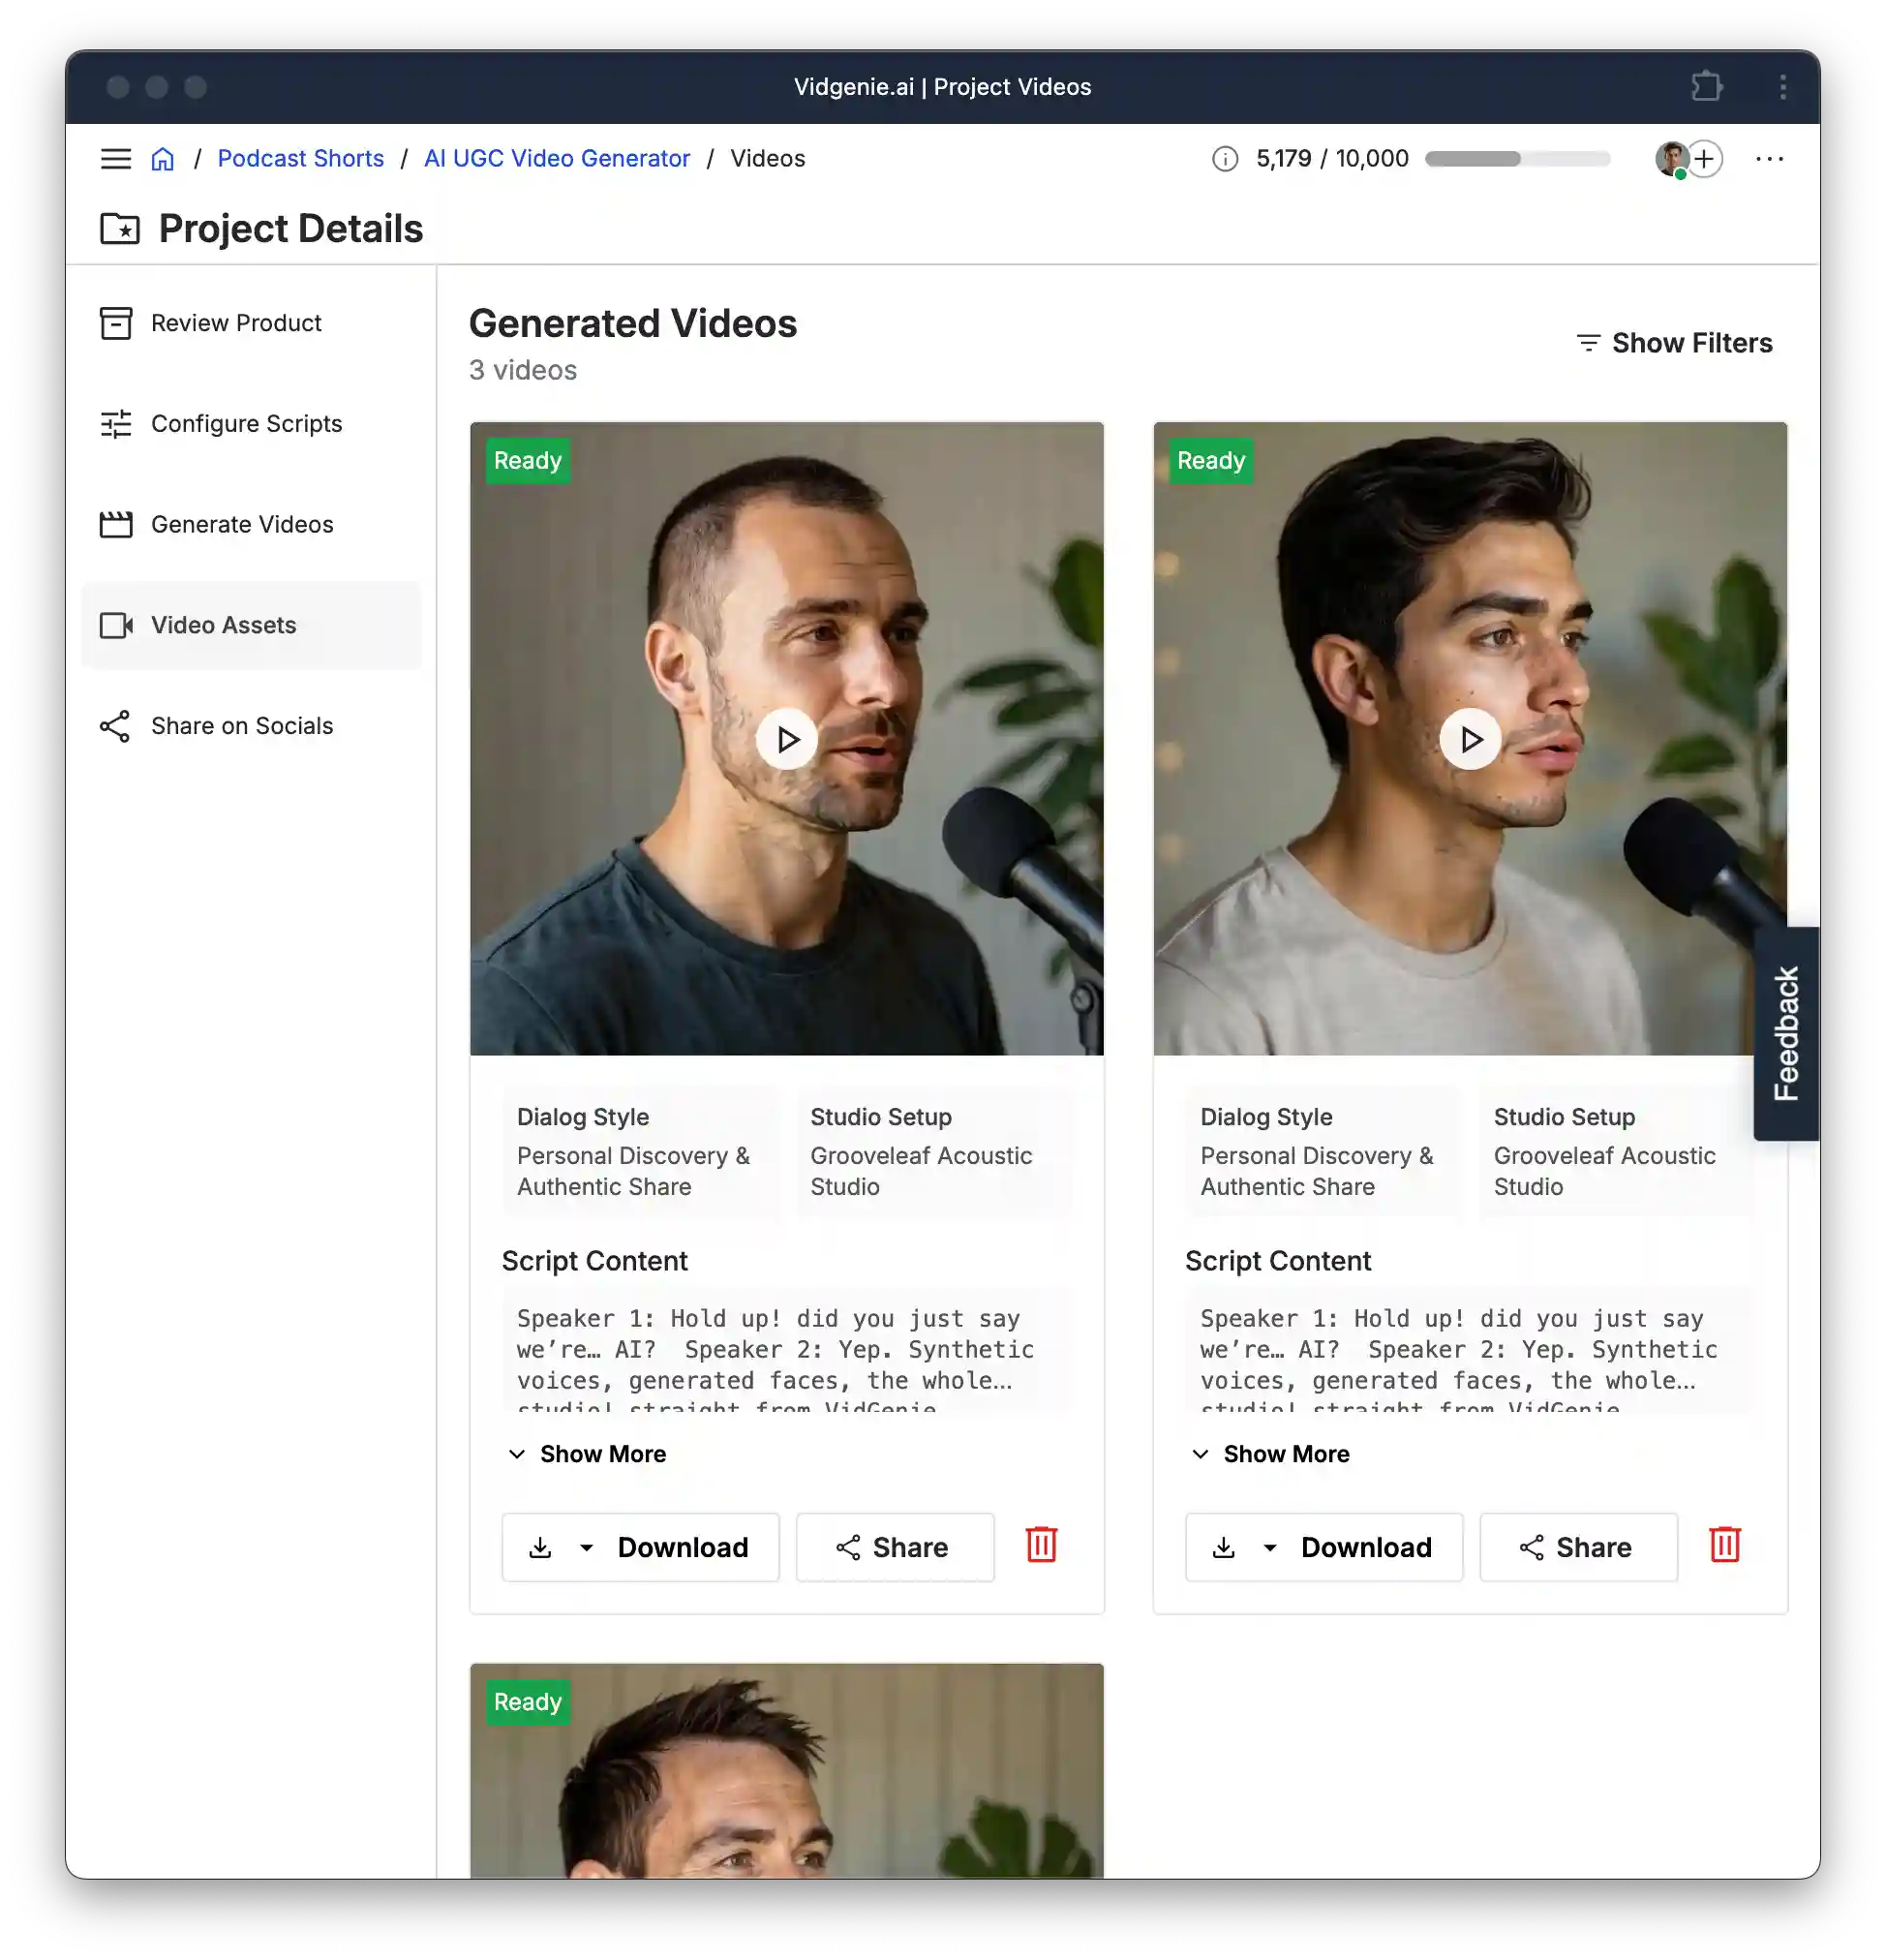
Task: Click second video's script content text
Action: pos(1469,1350)
